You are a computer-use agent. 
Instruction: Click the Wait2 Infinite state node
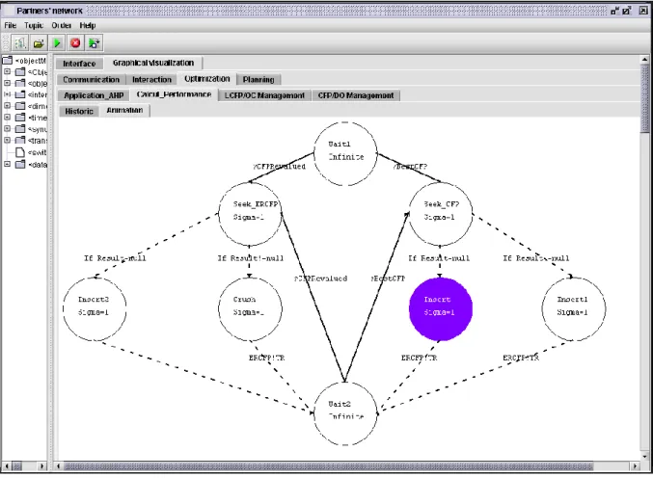coord(345,413)
